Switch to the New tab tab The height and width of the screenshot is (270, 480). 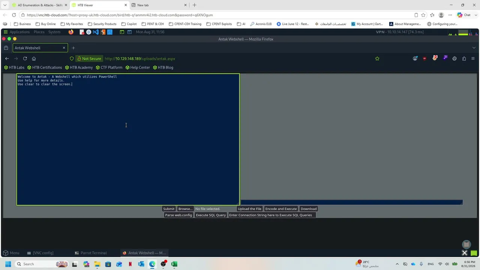coord(159,5)
